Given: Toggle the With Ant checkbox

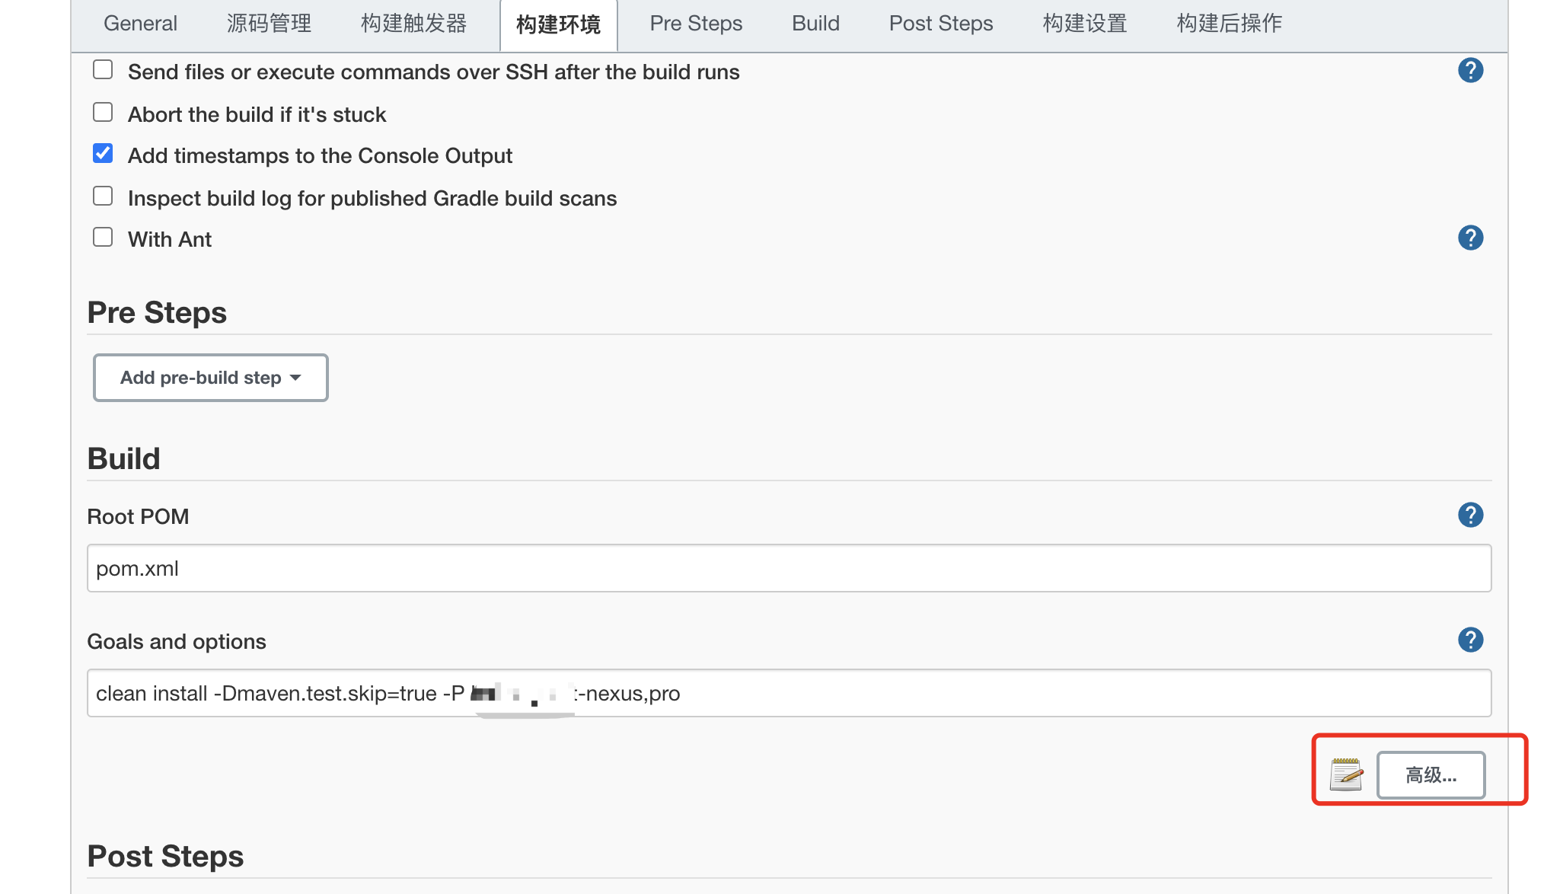Looking at the screenshot, I should pyautogui.click(x=103, y=238).
